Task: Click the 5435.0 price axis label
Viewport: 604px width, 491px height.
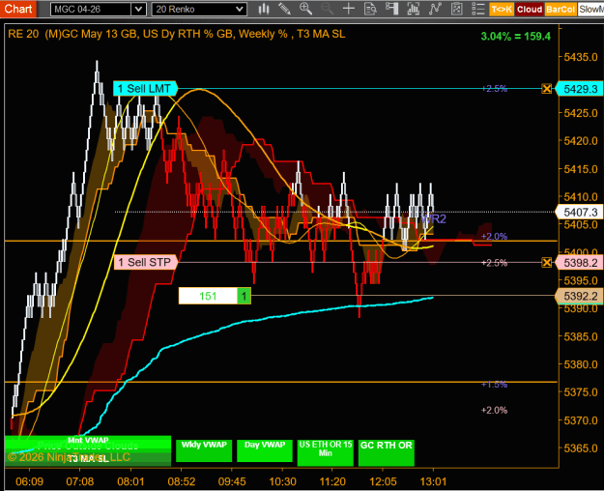Action: 581,57
